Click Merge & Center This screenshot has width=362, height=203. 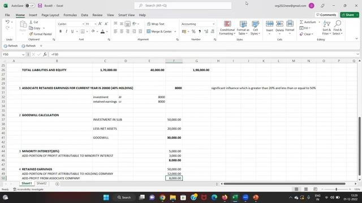(160, 32)
